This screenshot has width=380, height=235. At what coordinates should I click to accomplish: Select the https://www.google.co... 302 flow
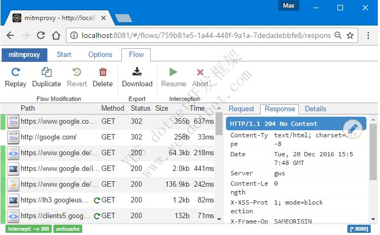[108, 122]
